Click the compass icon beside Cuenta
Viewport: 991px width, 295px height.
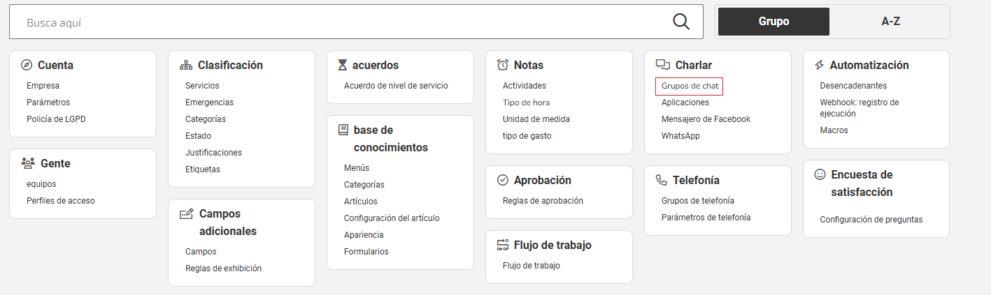(x=27, y=65)
